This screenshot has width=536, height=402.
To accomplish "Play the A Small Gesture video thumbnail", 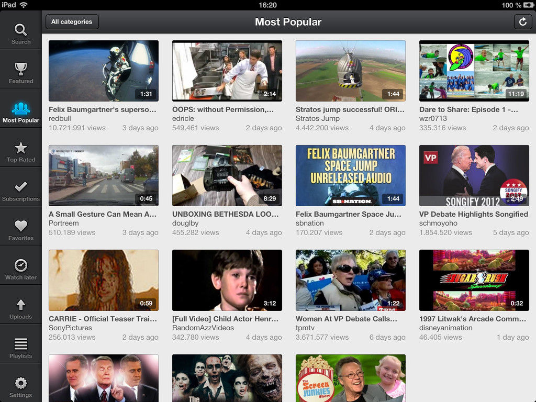I will coord(104,175).
